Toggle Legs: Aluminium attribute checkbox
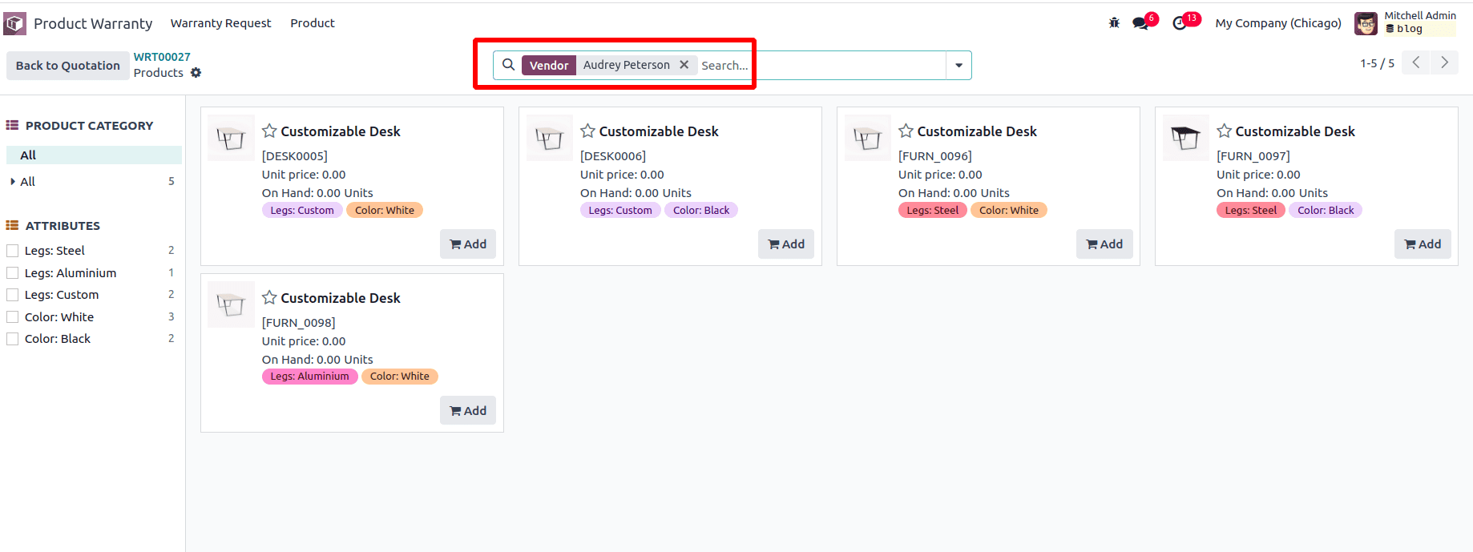This screenshot has height=552, width=1473. pos(12,273)
